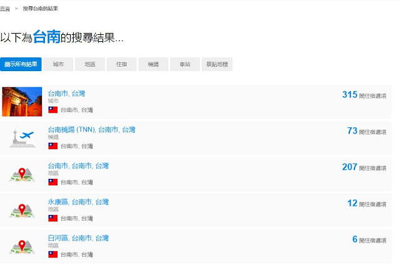Click location text 台南市, 台灣 in airport row
Viewport: 400px width, 265px height.
point(76,146)
